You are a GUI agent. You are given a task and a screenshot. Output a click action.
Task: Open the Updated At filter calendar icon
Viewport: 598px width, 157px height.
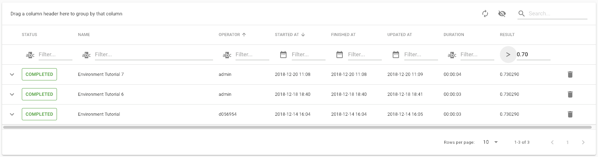(x=396, y=55)
